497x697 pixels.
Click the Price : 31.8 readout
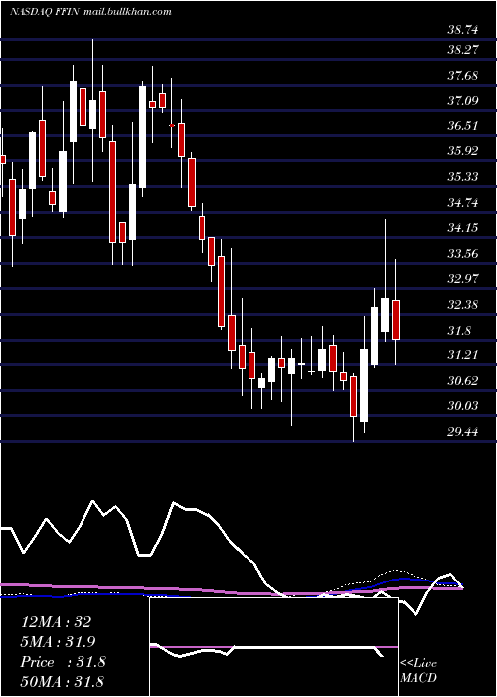point(63,662)
